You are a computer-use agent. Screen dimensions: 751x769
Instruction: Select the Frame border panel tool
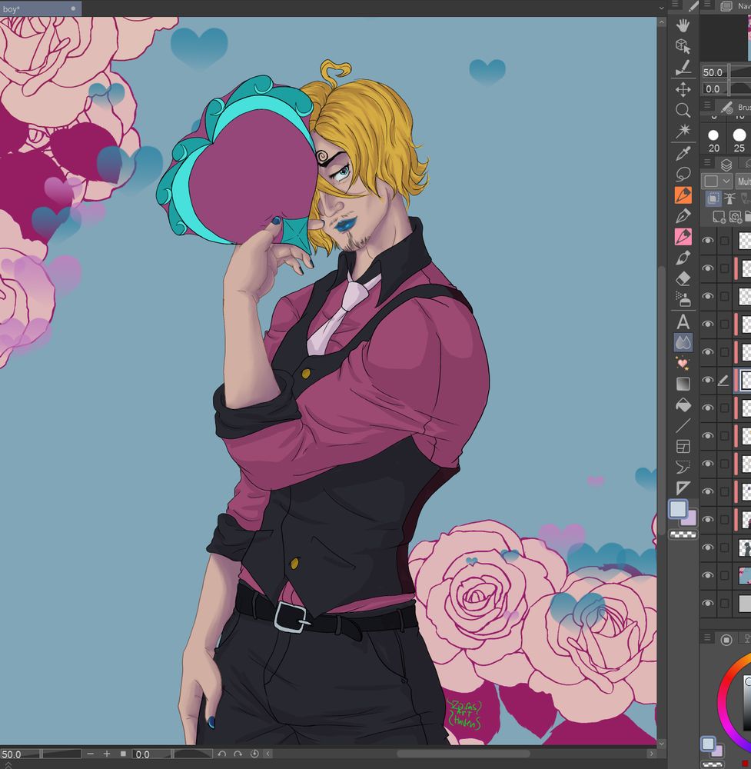tap(683, 446)
